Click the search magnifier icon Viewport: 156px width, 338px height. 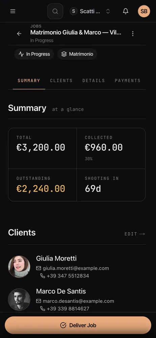click(x=55, y=11)
